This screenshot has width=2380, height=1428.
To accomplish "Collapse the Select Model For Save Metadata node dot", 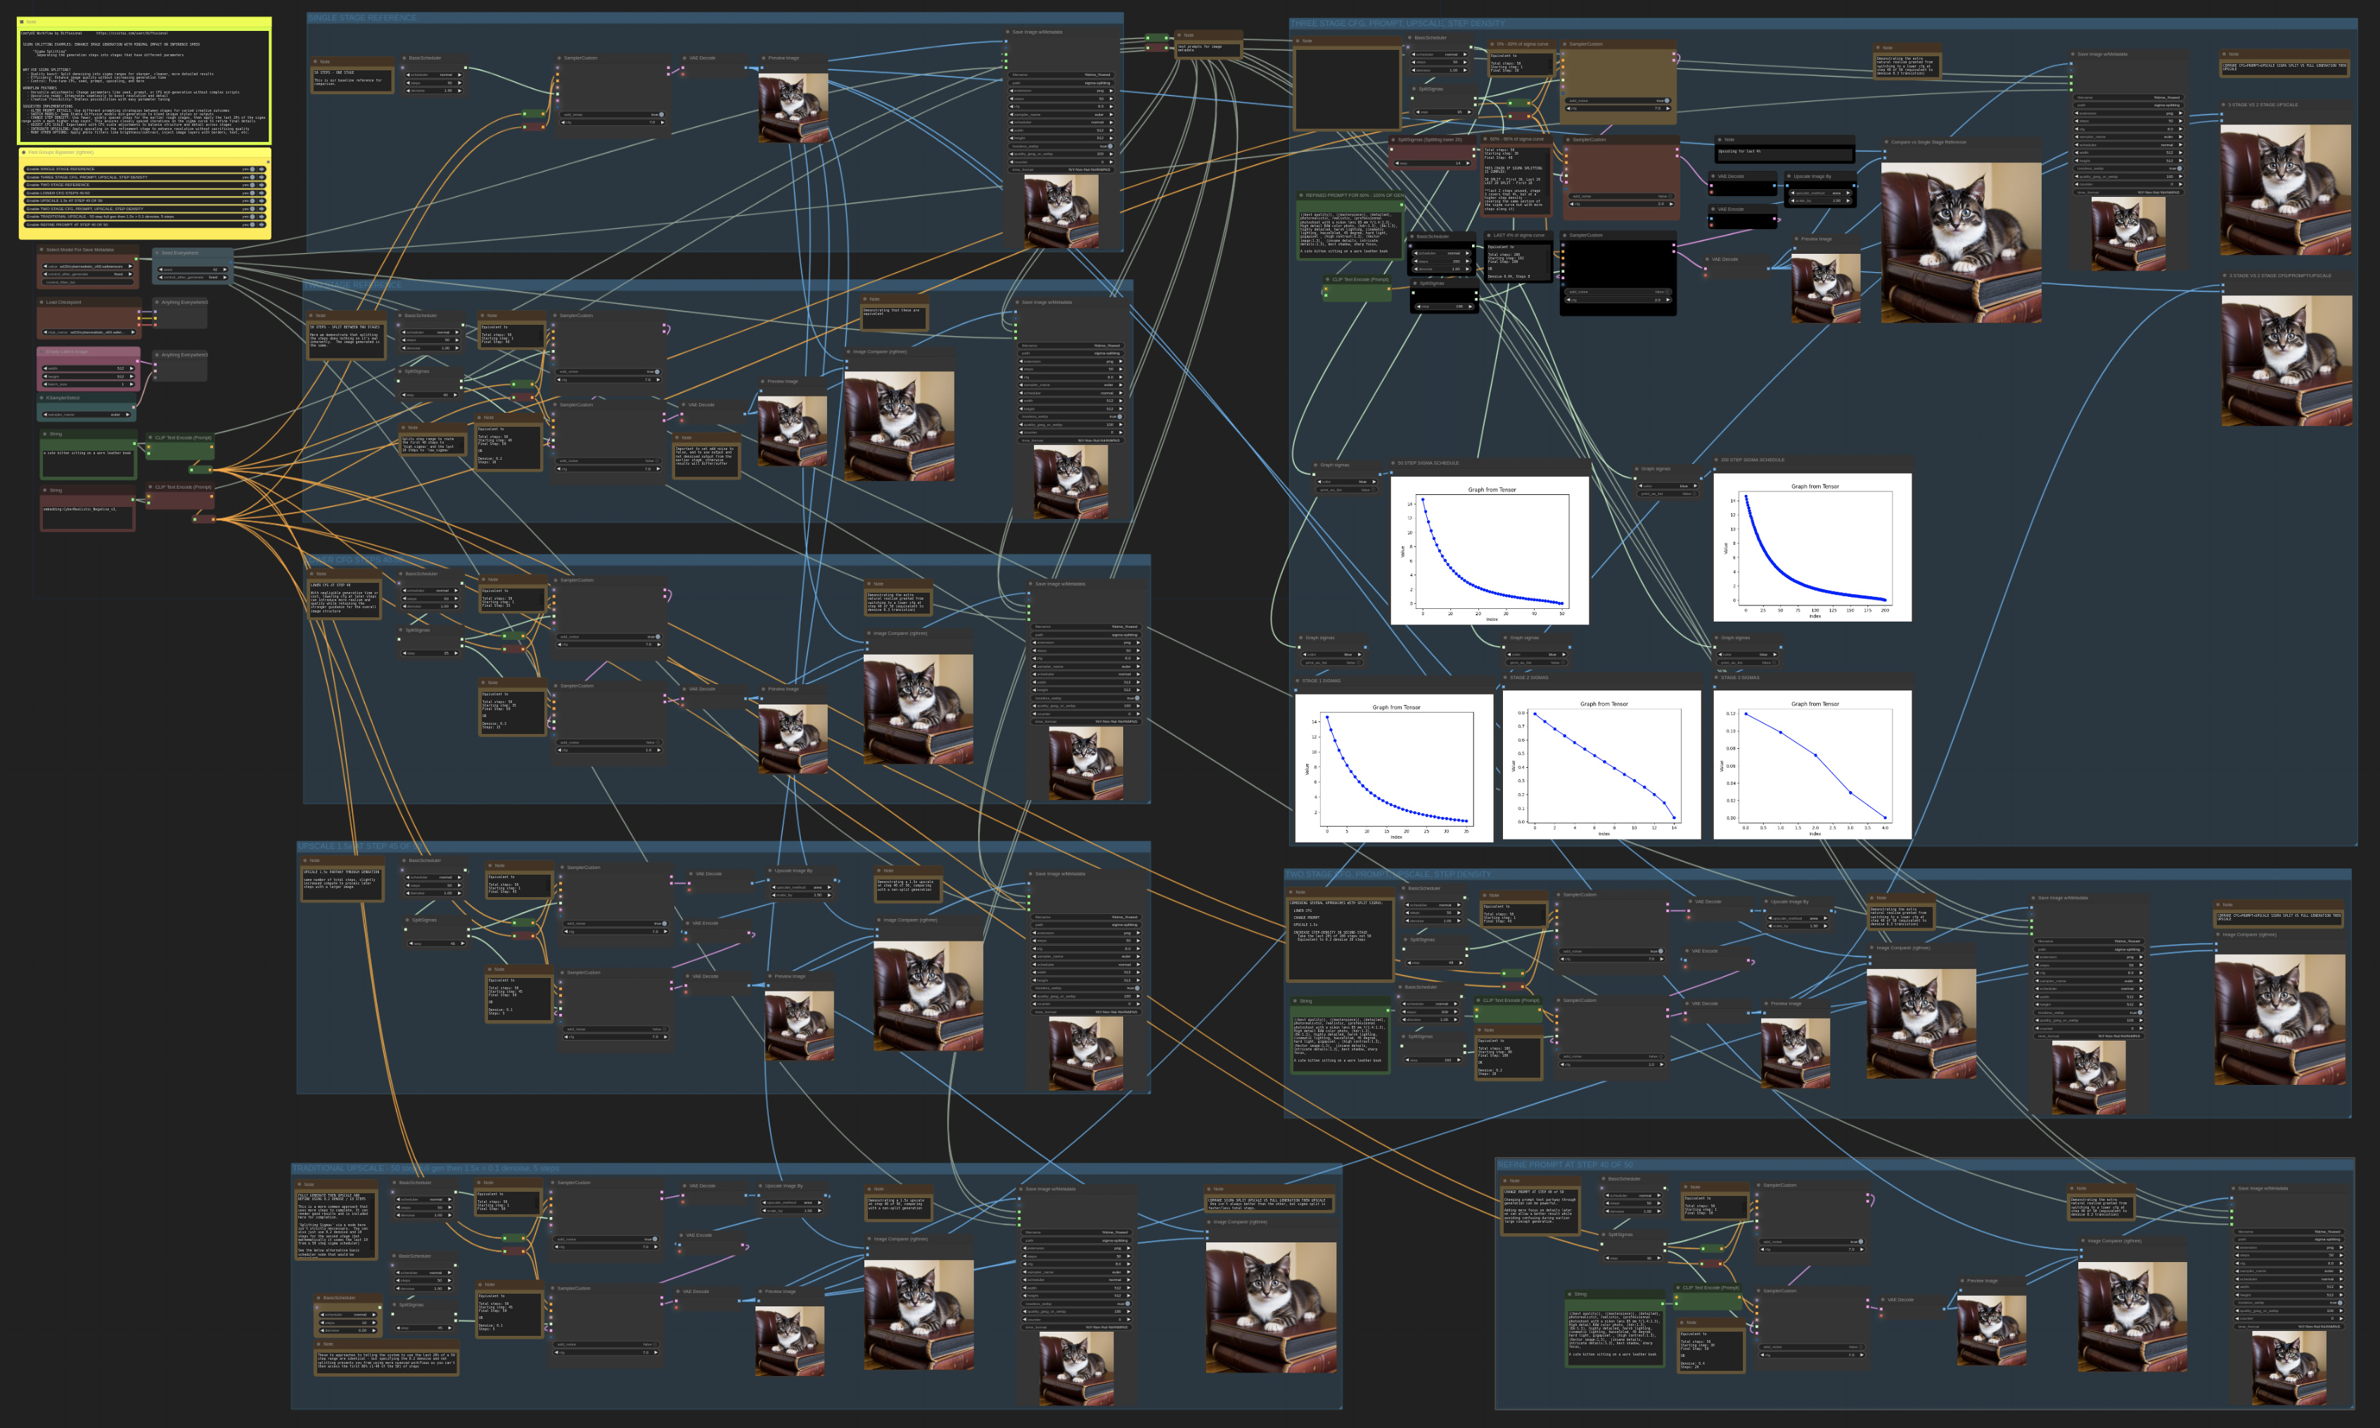I will pyautogui.click(x=42, y=250).
